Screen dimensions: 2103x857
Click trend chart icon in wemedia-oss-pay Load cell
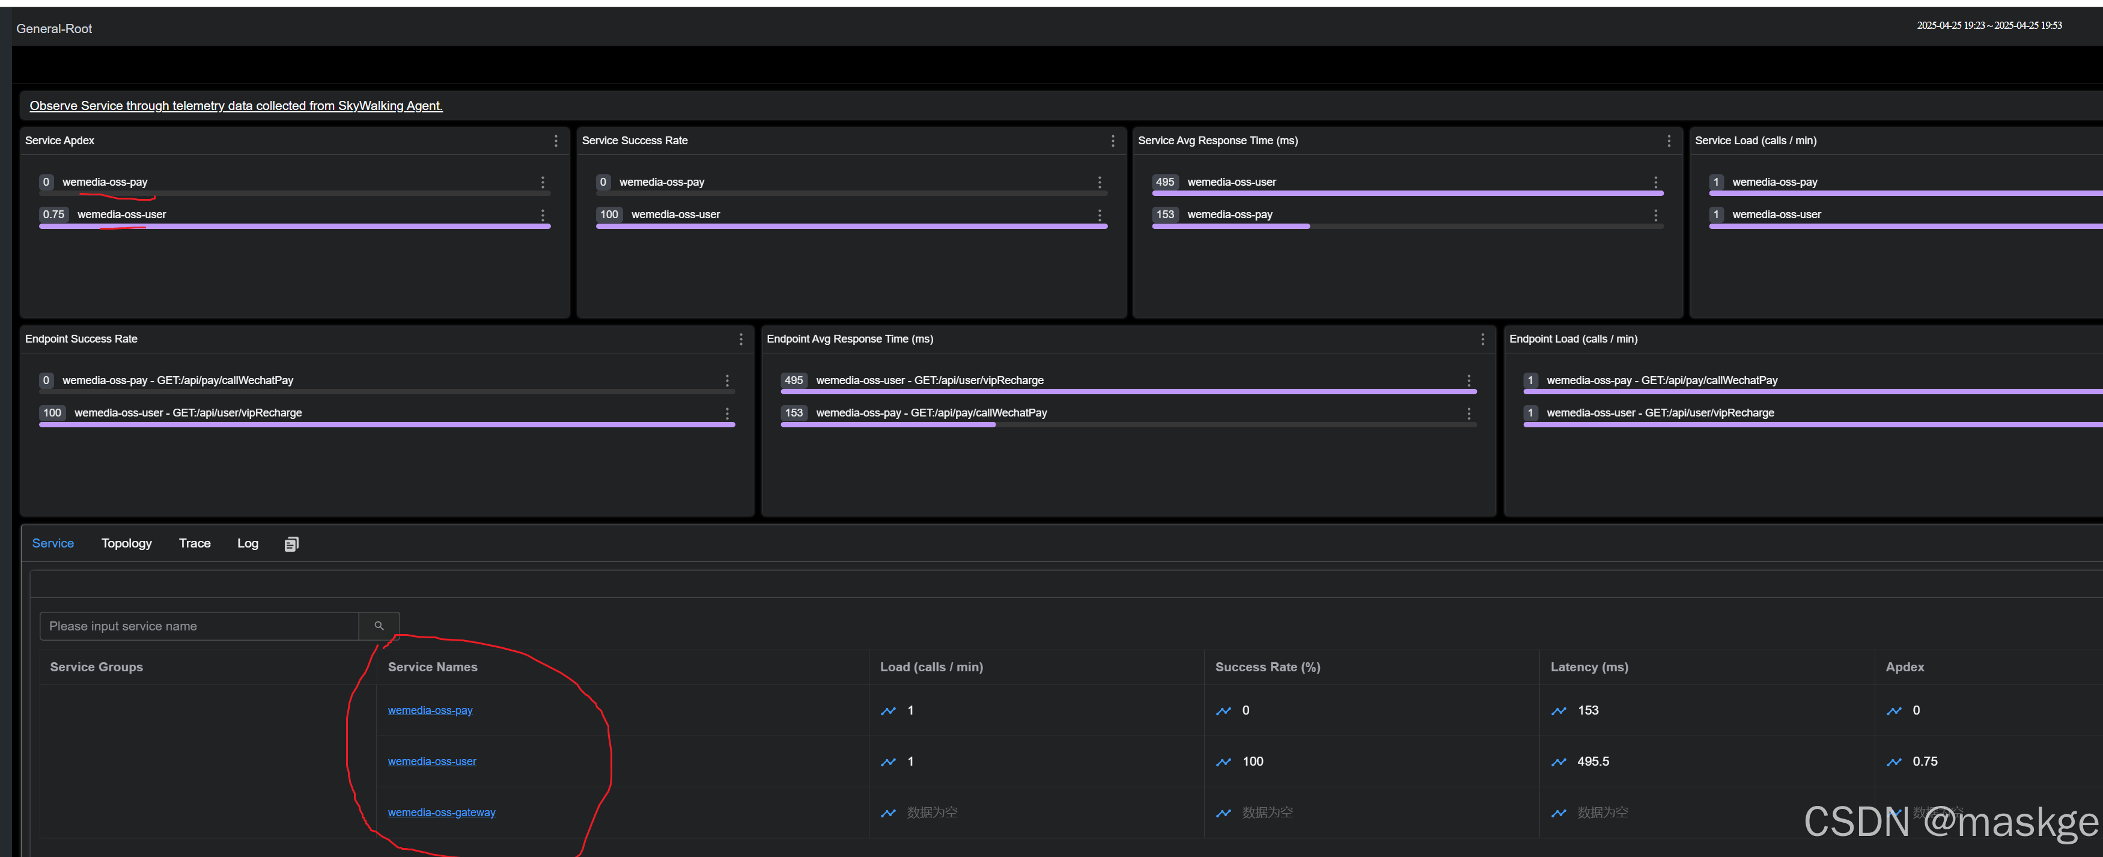tap(888, 711)
